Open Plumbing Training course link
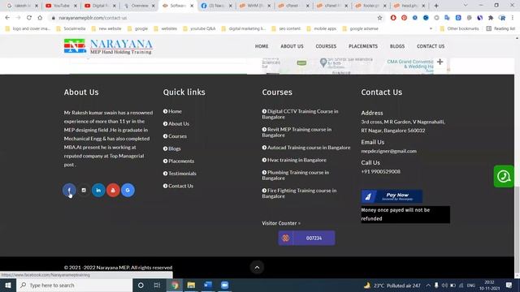The image size is (520, 292). coord(296,175)
